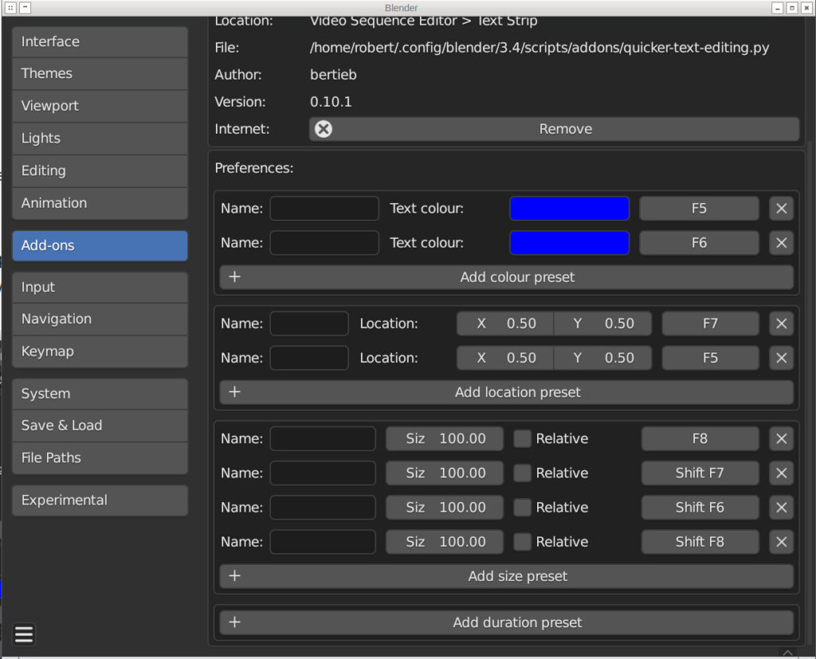Switch to Viewport preferences
Image resolution: width=816 pixels, height=659 pixels.
coord(100,106)
